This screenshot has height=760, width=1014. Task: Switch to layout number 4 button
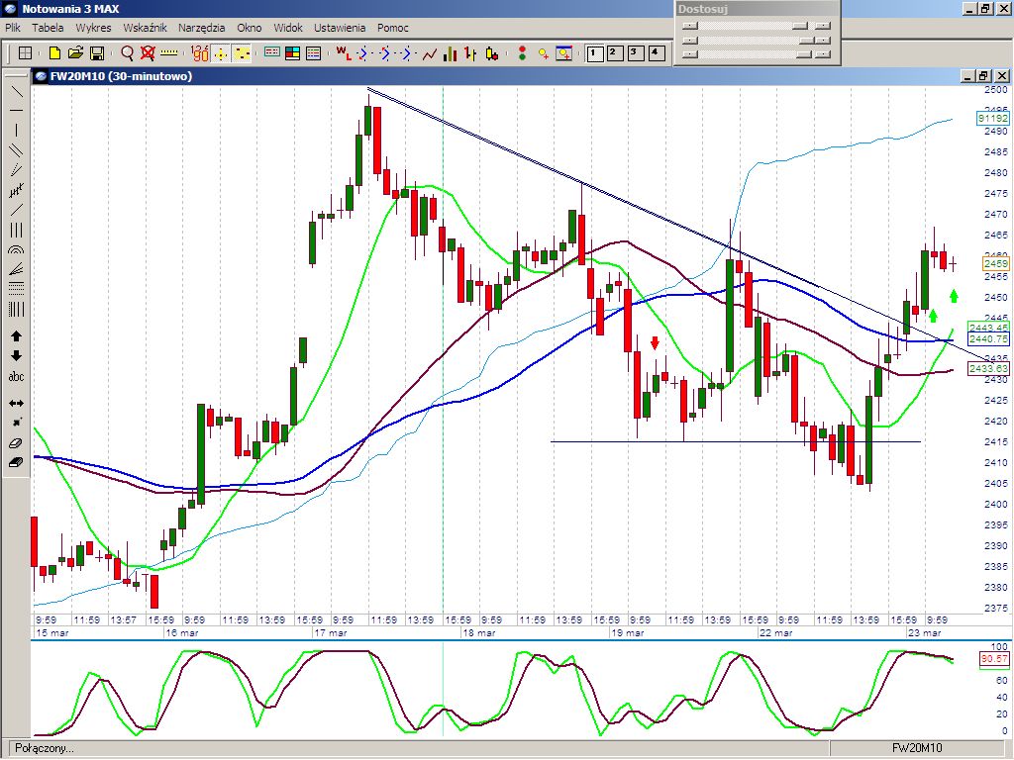[656, 52]
